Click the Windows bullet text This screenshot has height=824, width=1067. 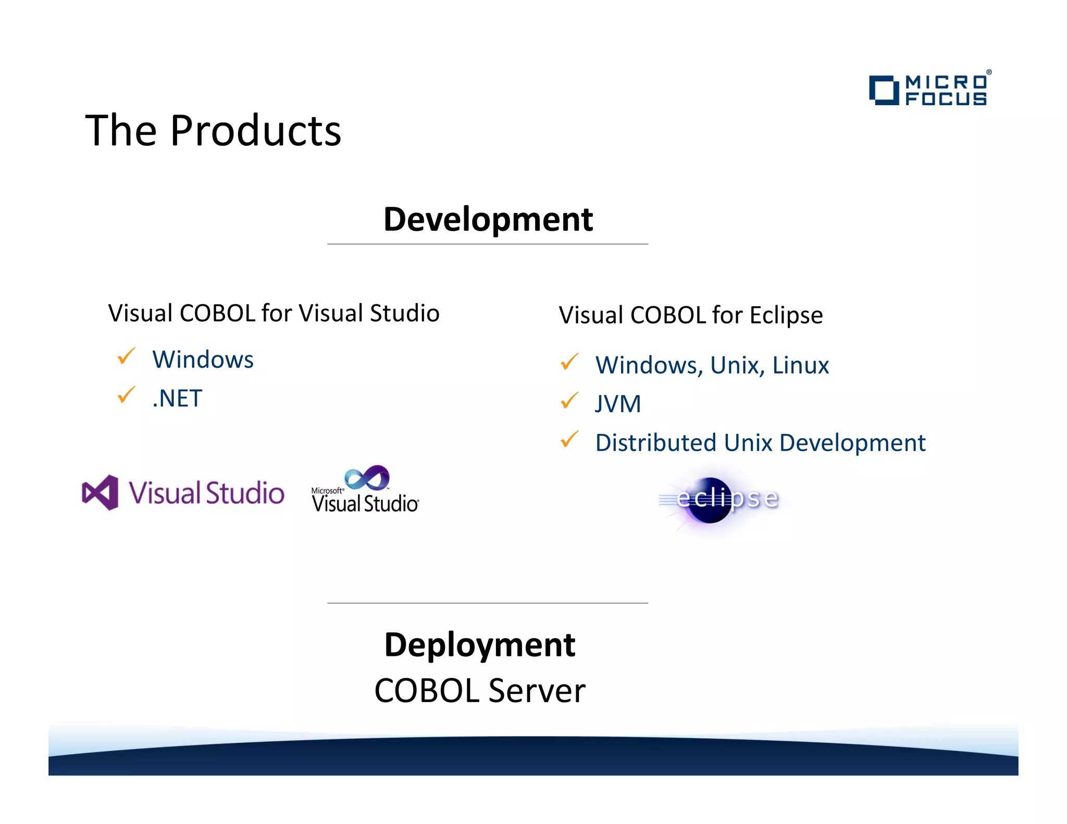pos(203,360)
